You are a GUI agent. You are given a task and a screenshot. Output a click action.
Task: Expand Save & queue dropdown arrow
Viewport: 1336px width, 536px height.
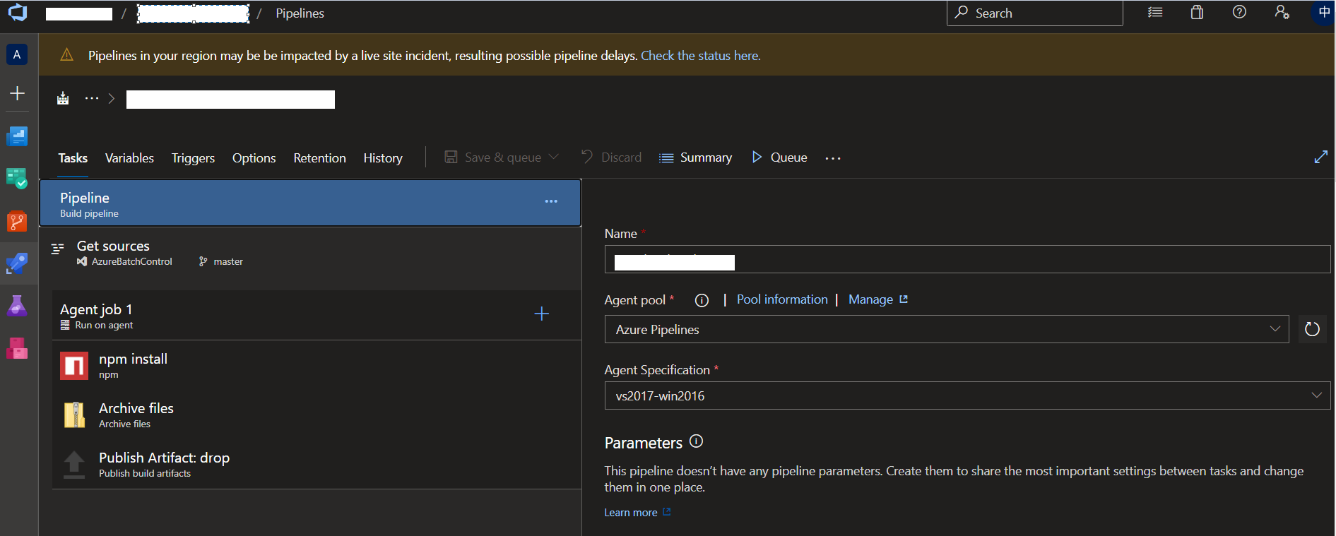pyautogui.click(x=554, y=157)
